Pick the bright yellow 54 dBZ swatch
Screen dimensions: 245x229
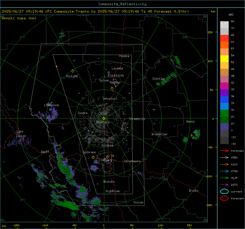click(x=224, y=59)
